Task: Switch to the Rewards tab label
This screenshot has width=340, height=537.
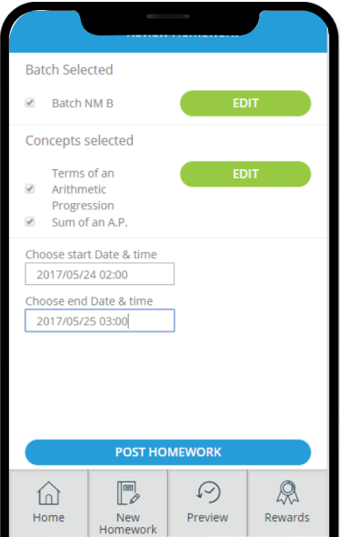Action: point(287,518)
